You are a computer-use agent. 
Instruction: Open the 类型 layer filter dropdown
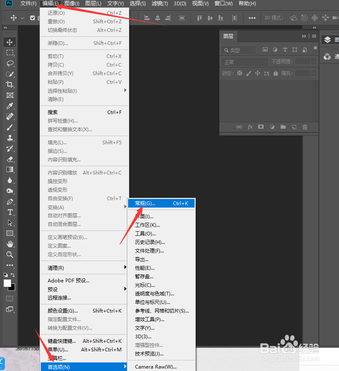pos(238,49)
